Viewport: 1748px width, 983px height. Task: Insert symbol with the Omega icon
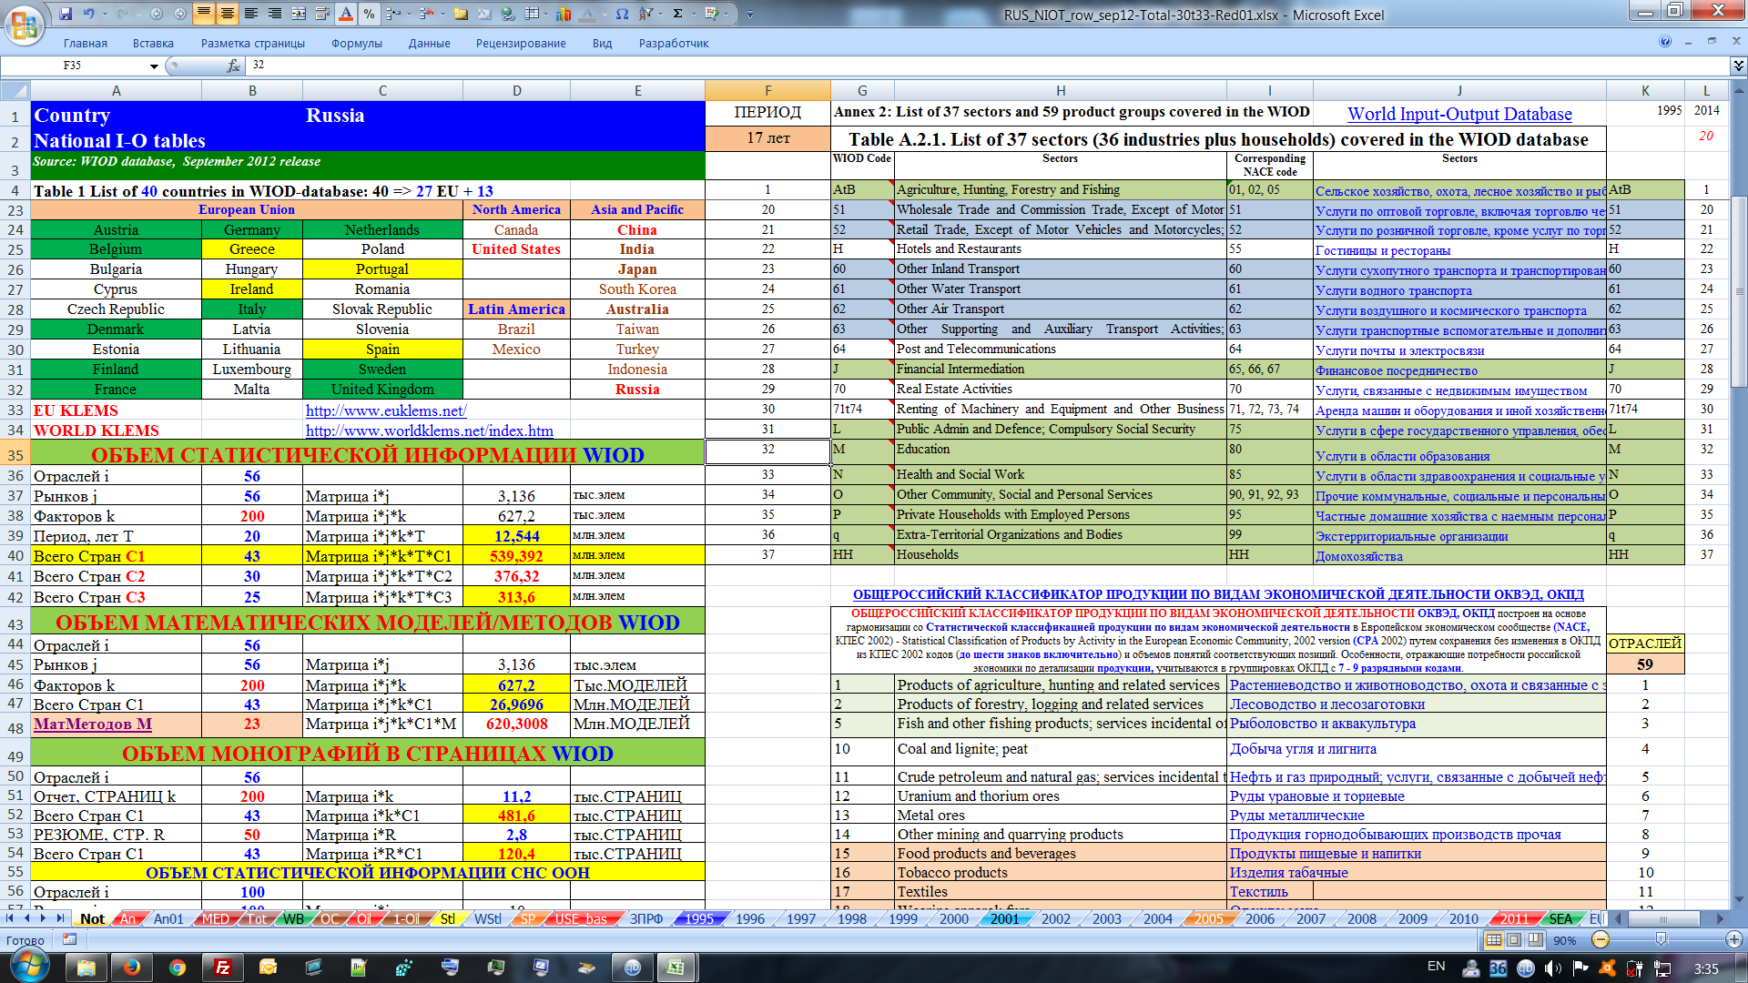click(x=622, y=14)
